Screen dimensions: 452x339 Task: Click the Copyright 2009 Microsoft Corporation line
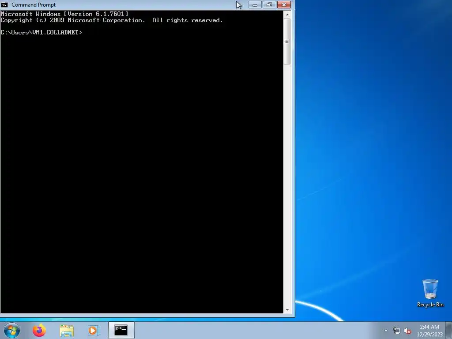[x=112, y=20]
